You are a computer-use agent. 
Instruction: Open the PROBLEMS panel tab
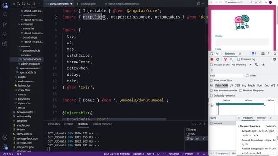pos(54,124)
